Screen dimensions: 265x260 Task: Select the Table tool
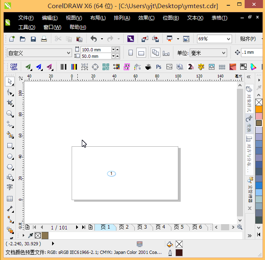(10, 198)
